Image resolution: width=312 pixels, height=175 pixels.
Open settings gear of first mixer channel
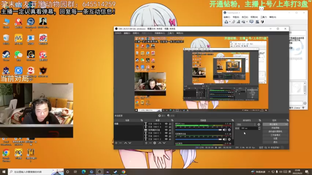pyautogui.click(x=229, y=130)
